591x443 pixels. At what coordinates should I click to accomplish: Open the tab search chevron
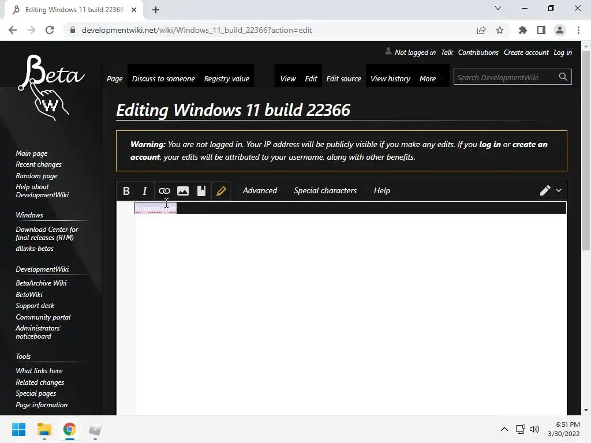(x=498, y=8)
